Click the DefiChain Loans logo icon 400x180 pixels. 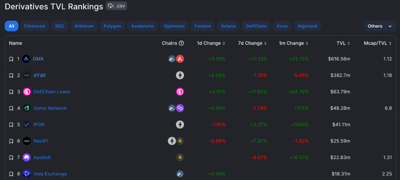(x=27, y=92)
